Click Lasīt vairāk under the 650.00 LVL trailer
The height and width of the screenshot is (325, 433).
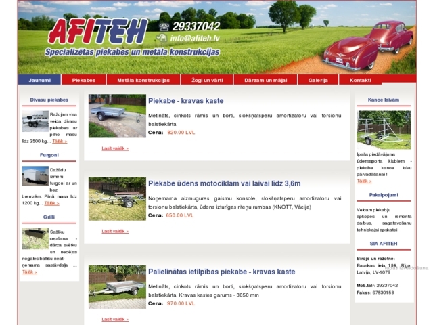[115, 232]
